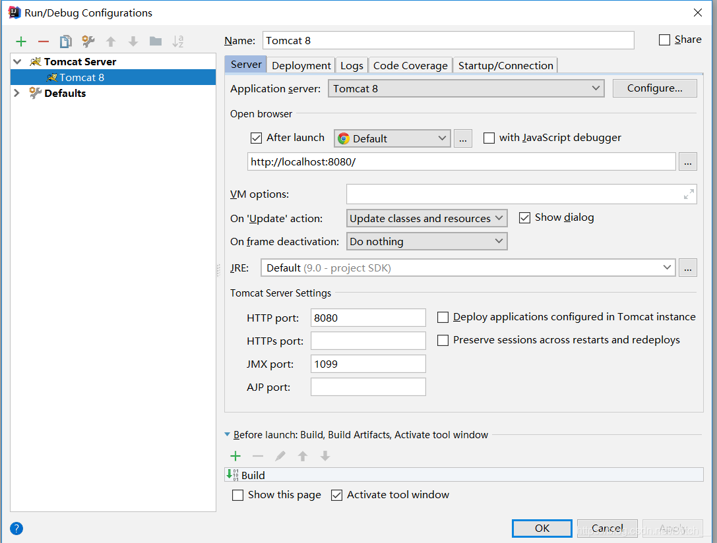
Task: Toggle the Share checkbox
Action: (664, 40)
